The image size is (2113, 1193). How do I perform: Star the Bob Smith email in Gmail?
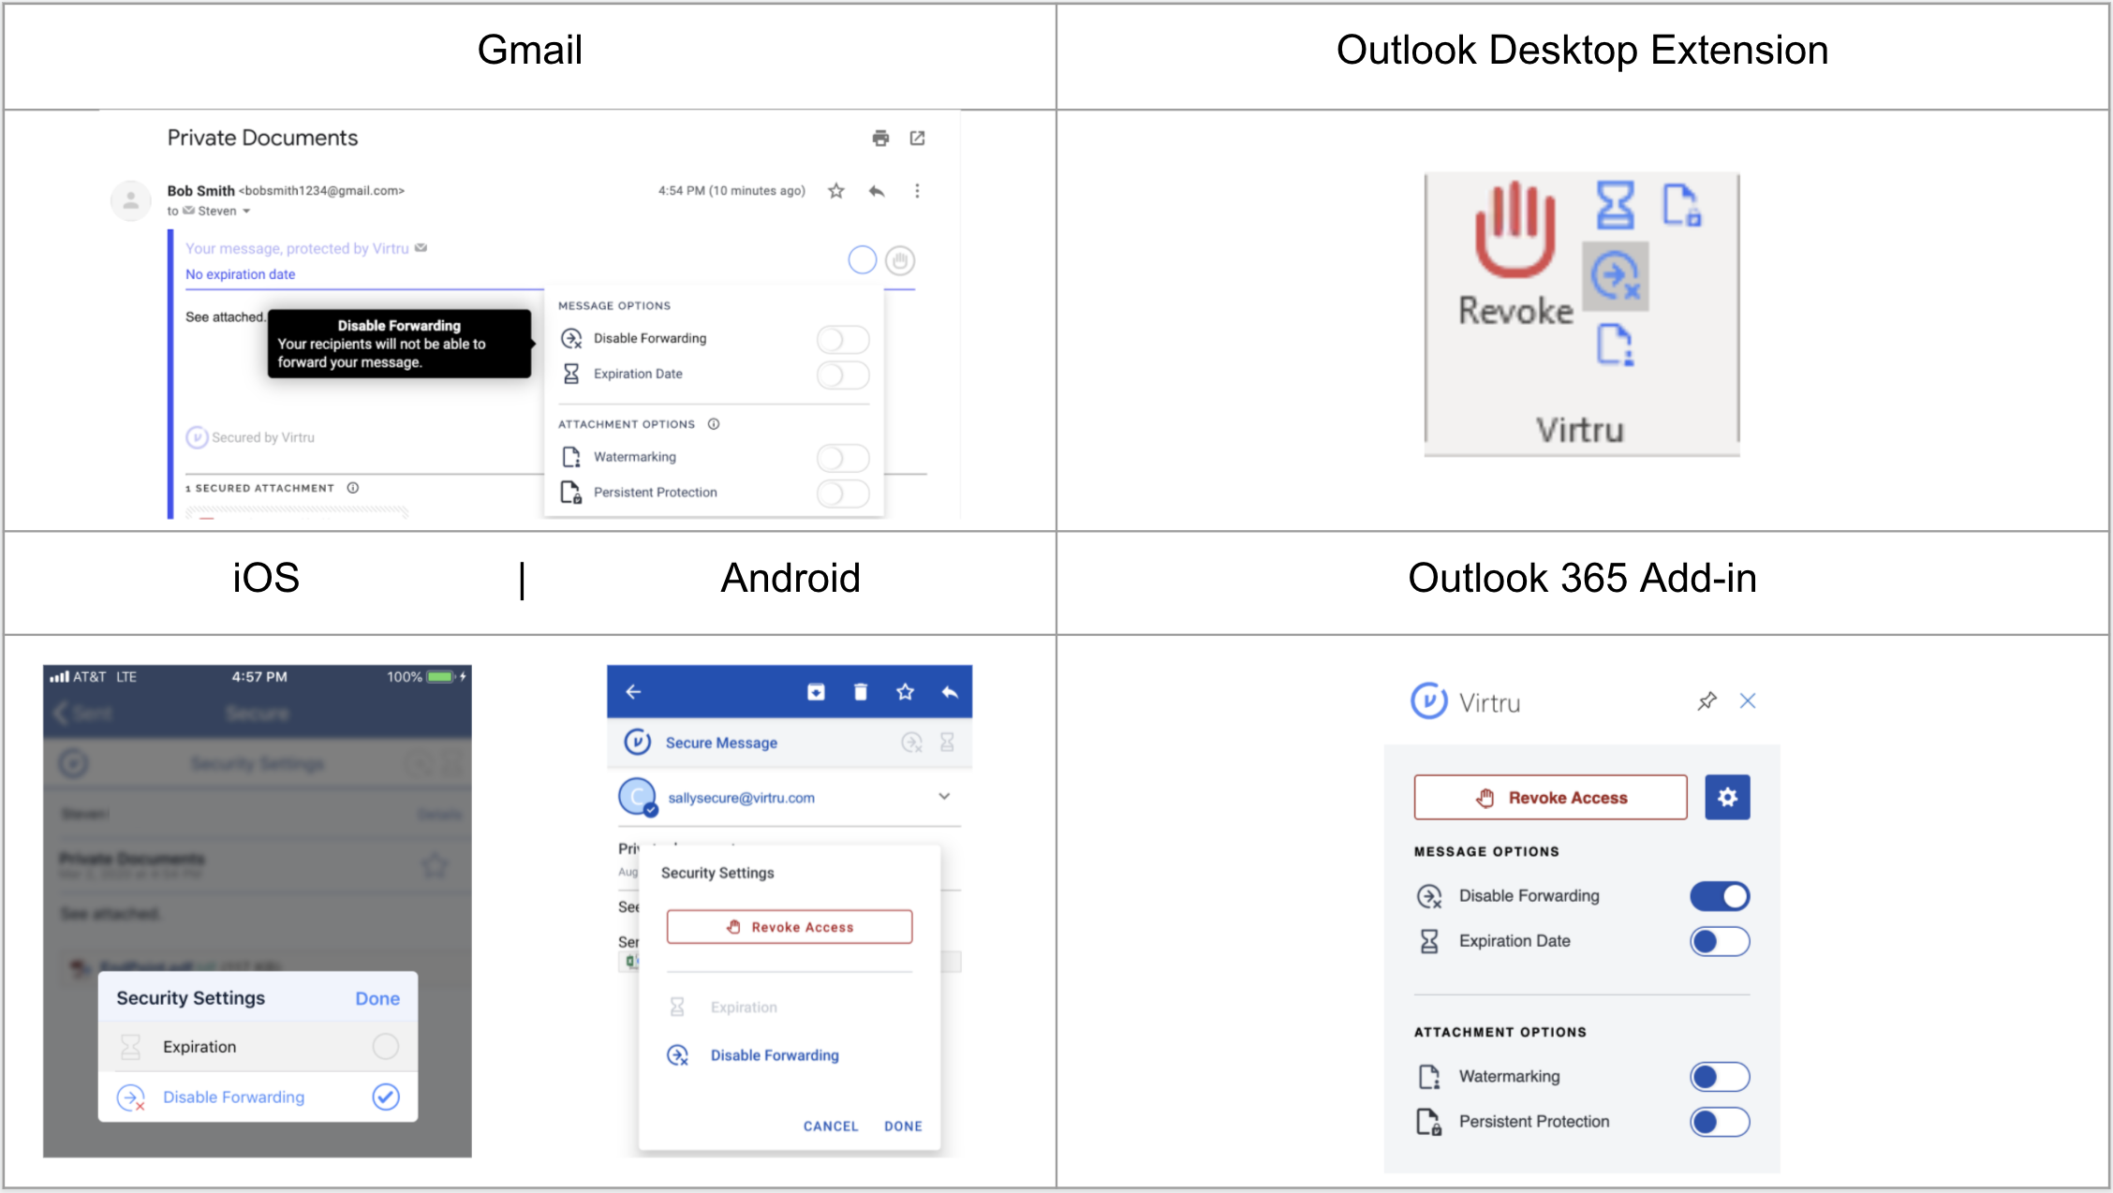click(836, 191)
